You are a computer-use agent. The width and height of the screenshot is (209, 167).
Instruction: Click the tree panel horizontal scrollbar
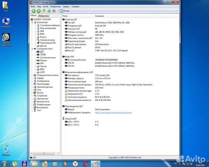click(x=44, y=154)
